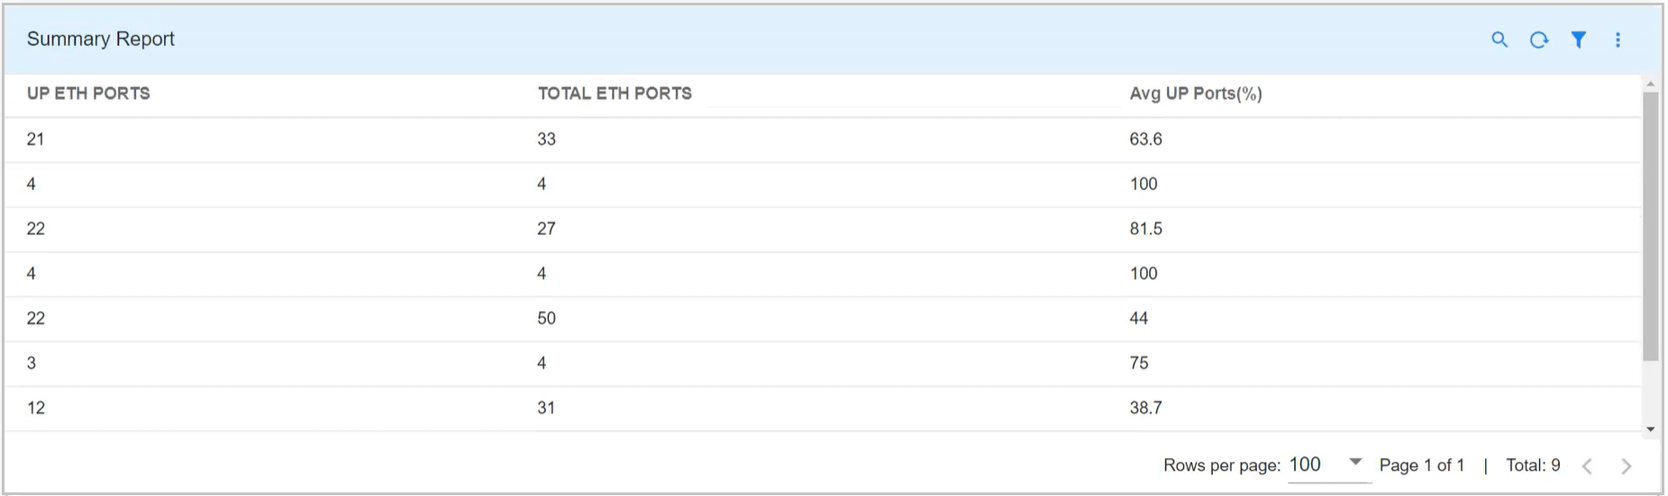The width and height of the screenshot is (1668, 496).
Task: Click the cell showing 44 average
Action: (x=1139, y=319)
